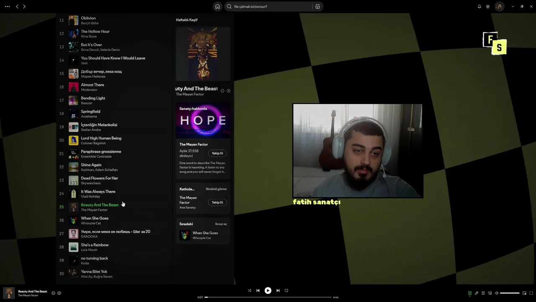Open artist link 'Skywatchers' in tracklist
The image size is (536, 302).
91,183
